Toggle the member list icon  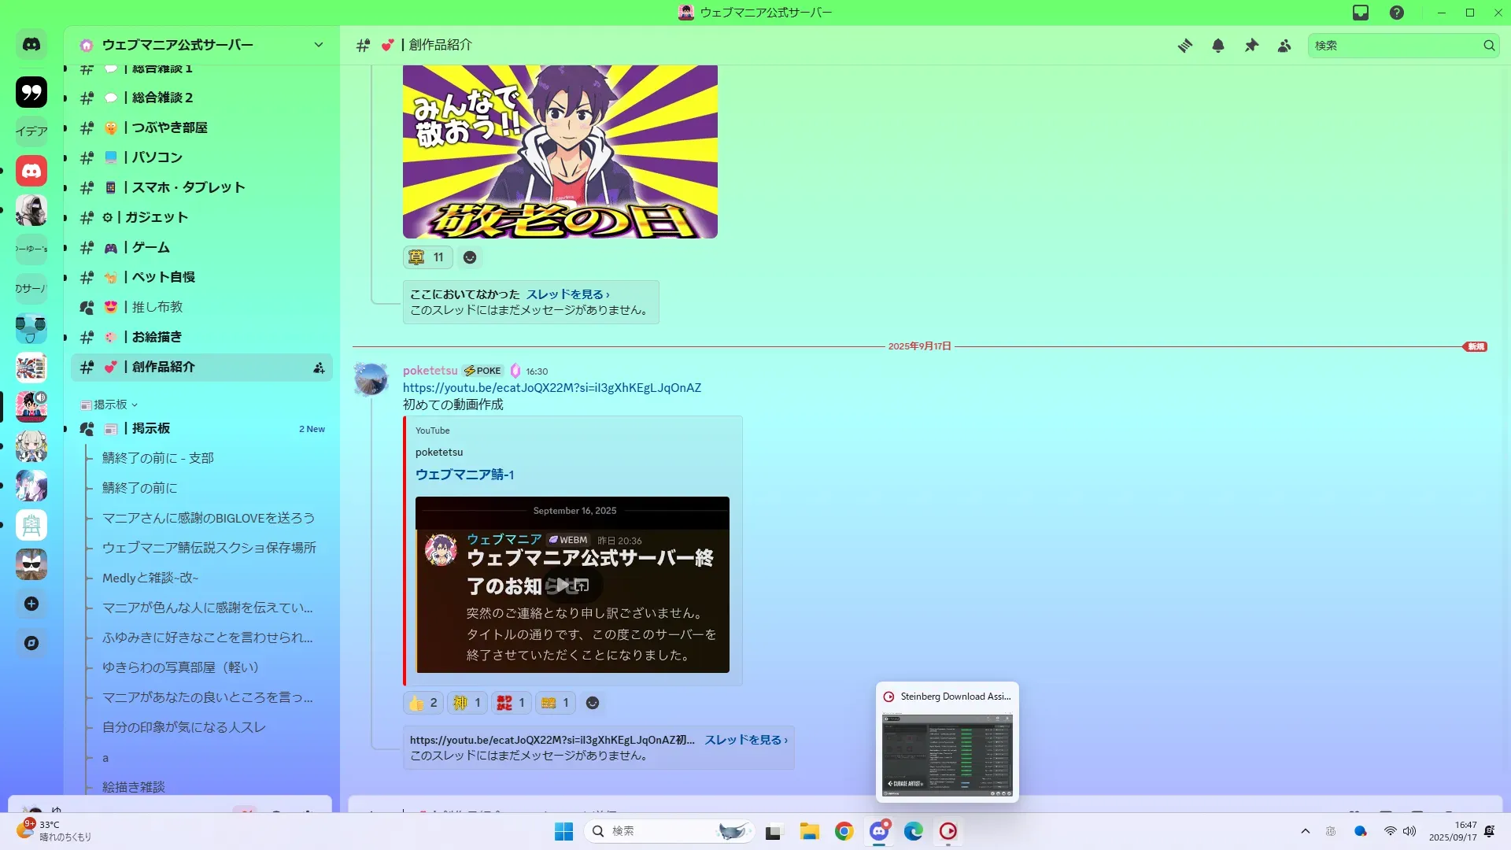1284,46
